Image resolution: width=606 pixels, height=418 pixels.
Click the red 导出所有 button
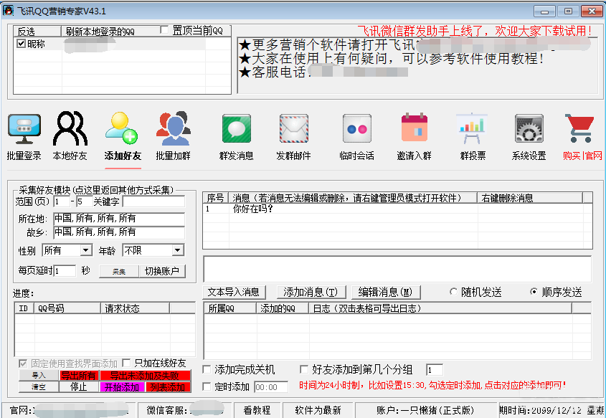click(78, 375)
